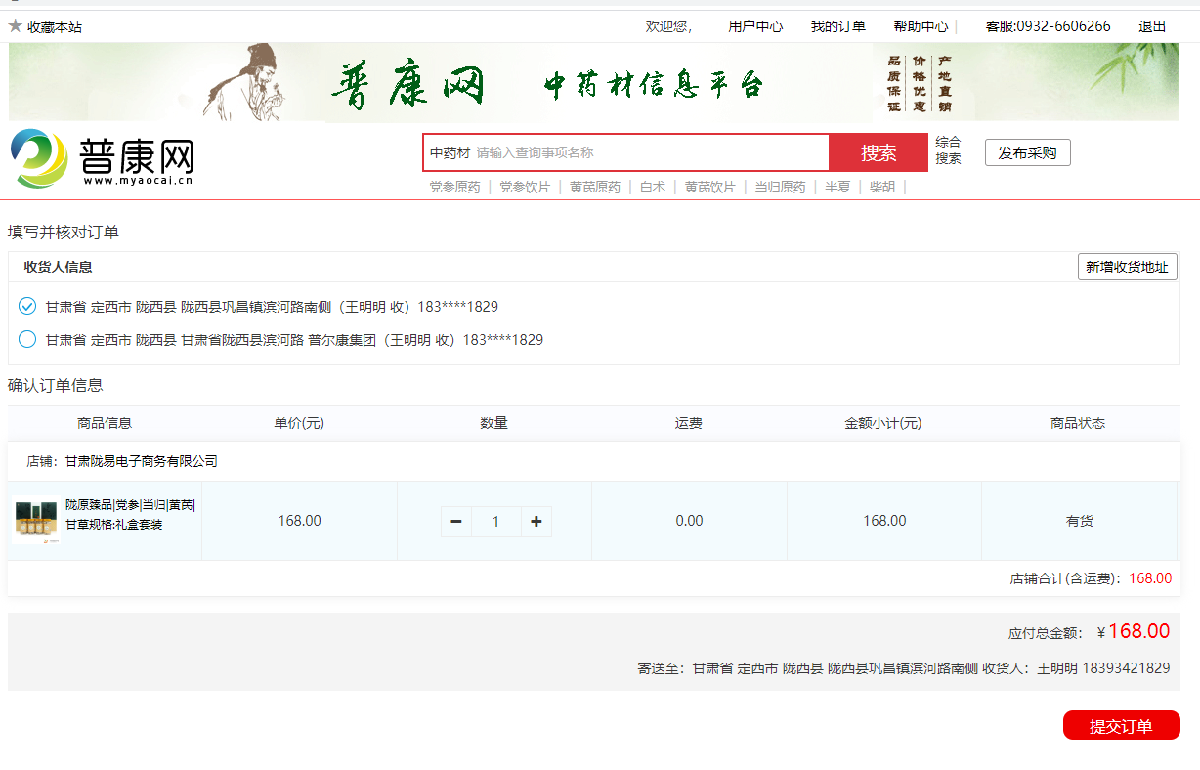The image size is (1200, 770).
Task: Click the 退出 logout link
Action: pyautogui.click(x=1152, y=26)
